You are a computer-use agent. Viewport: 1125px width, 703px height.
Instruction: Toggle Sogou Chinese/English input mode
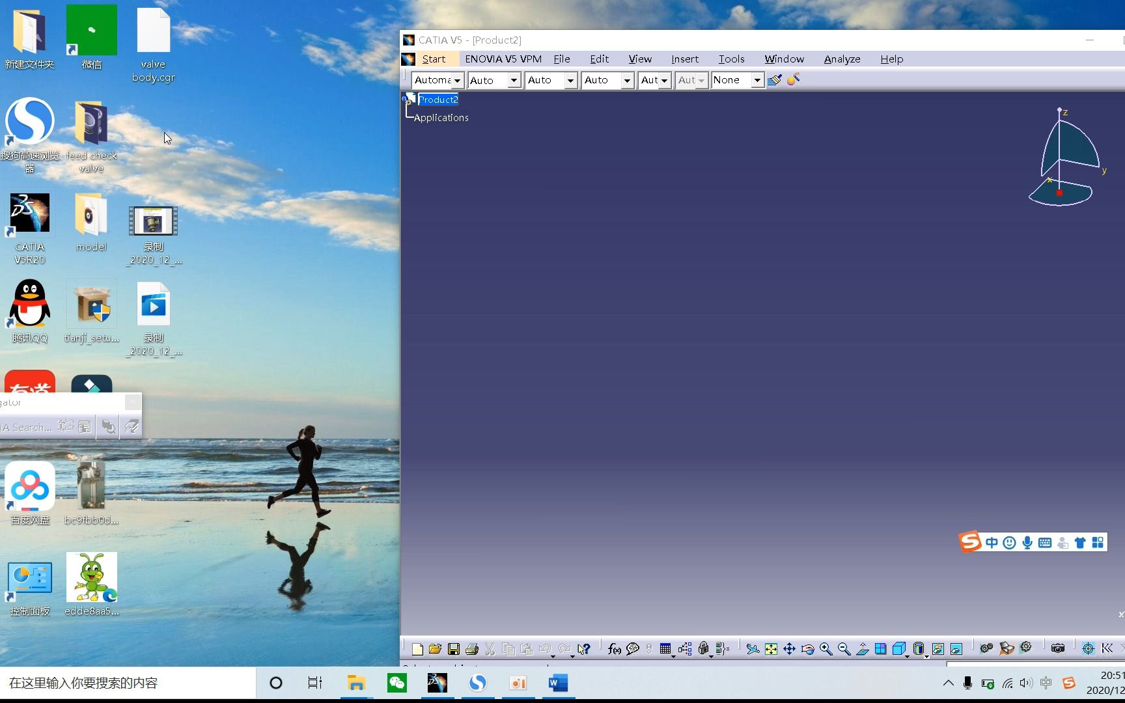click(992, 543)
